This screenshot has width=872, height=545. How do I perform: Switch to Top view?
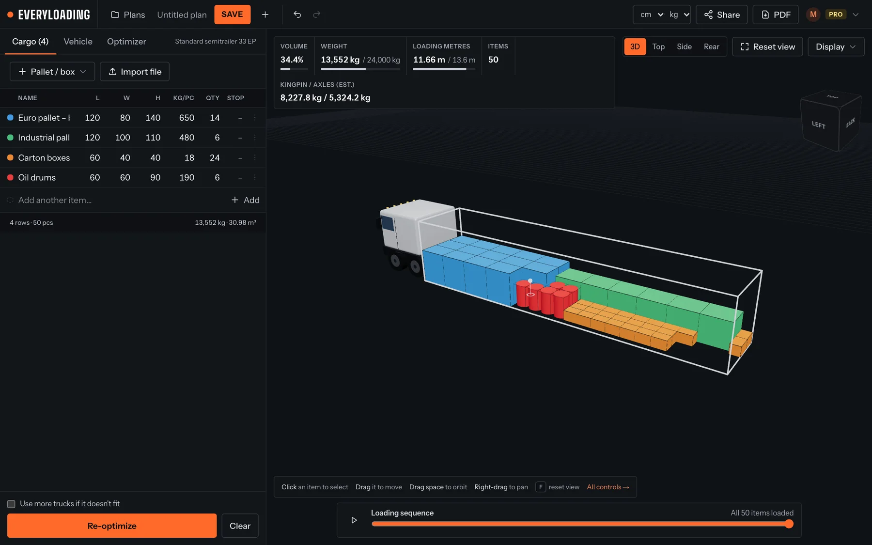658,47
